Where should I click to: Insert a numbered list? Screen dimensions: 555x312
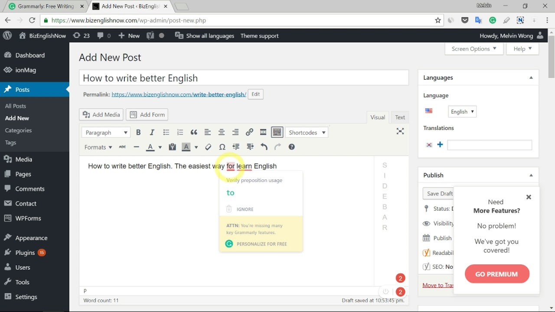coord(180,133)
